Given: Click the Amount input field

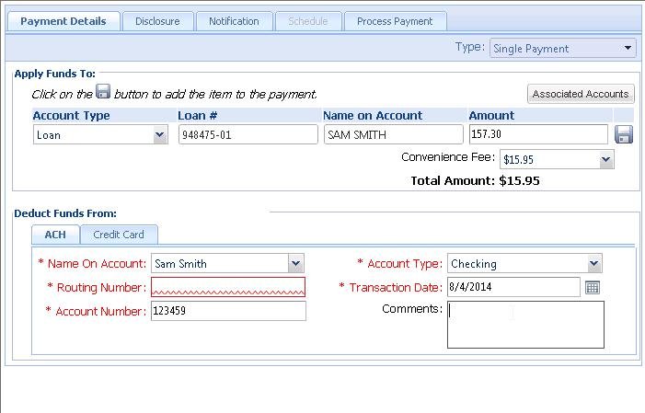Looking at the screenshot, I should (537, 135).
